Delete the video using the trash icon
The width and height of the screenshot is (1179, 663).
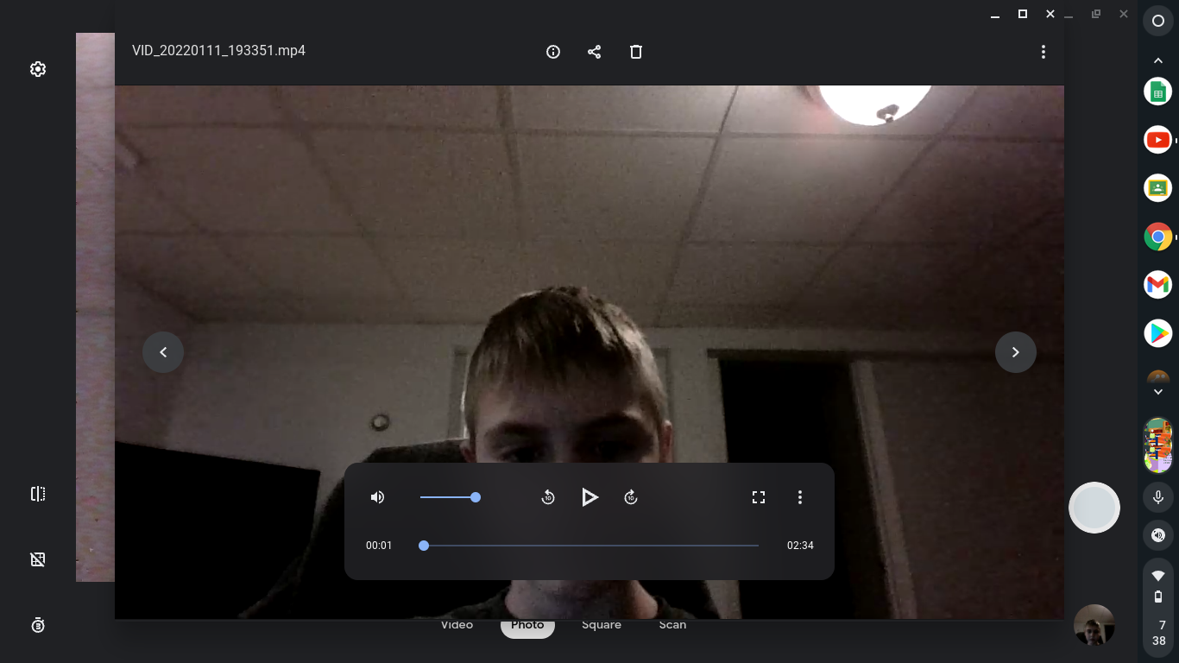coord(636,52)
